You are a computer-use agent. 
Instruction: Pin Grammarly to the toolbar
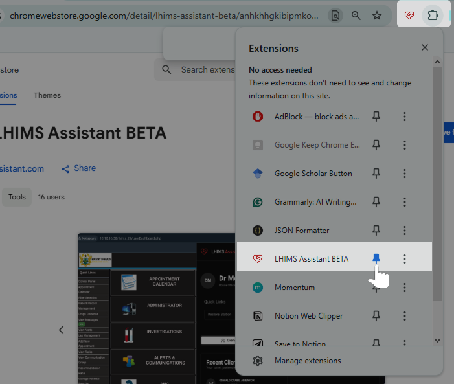click(376, 202)
